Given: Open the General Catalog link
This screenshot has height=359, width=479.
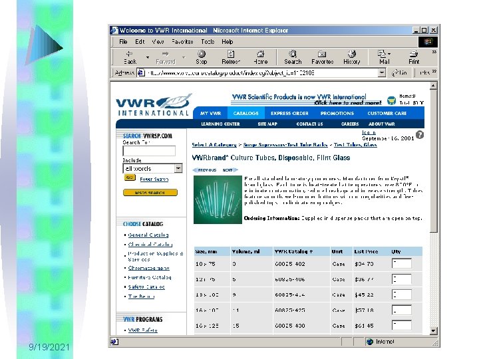Looking at the screenshot, I should [148, 235].
